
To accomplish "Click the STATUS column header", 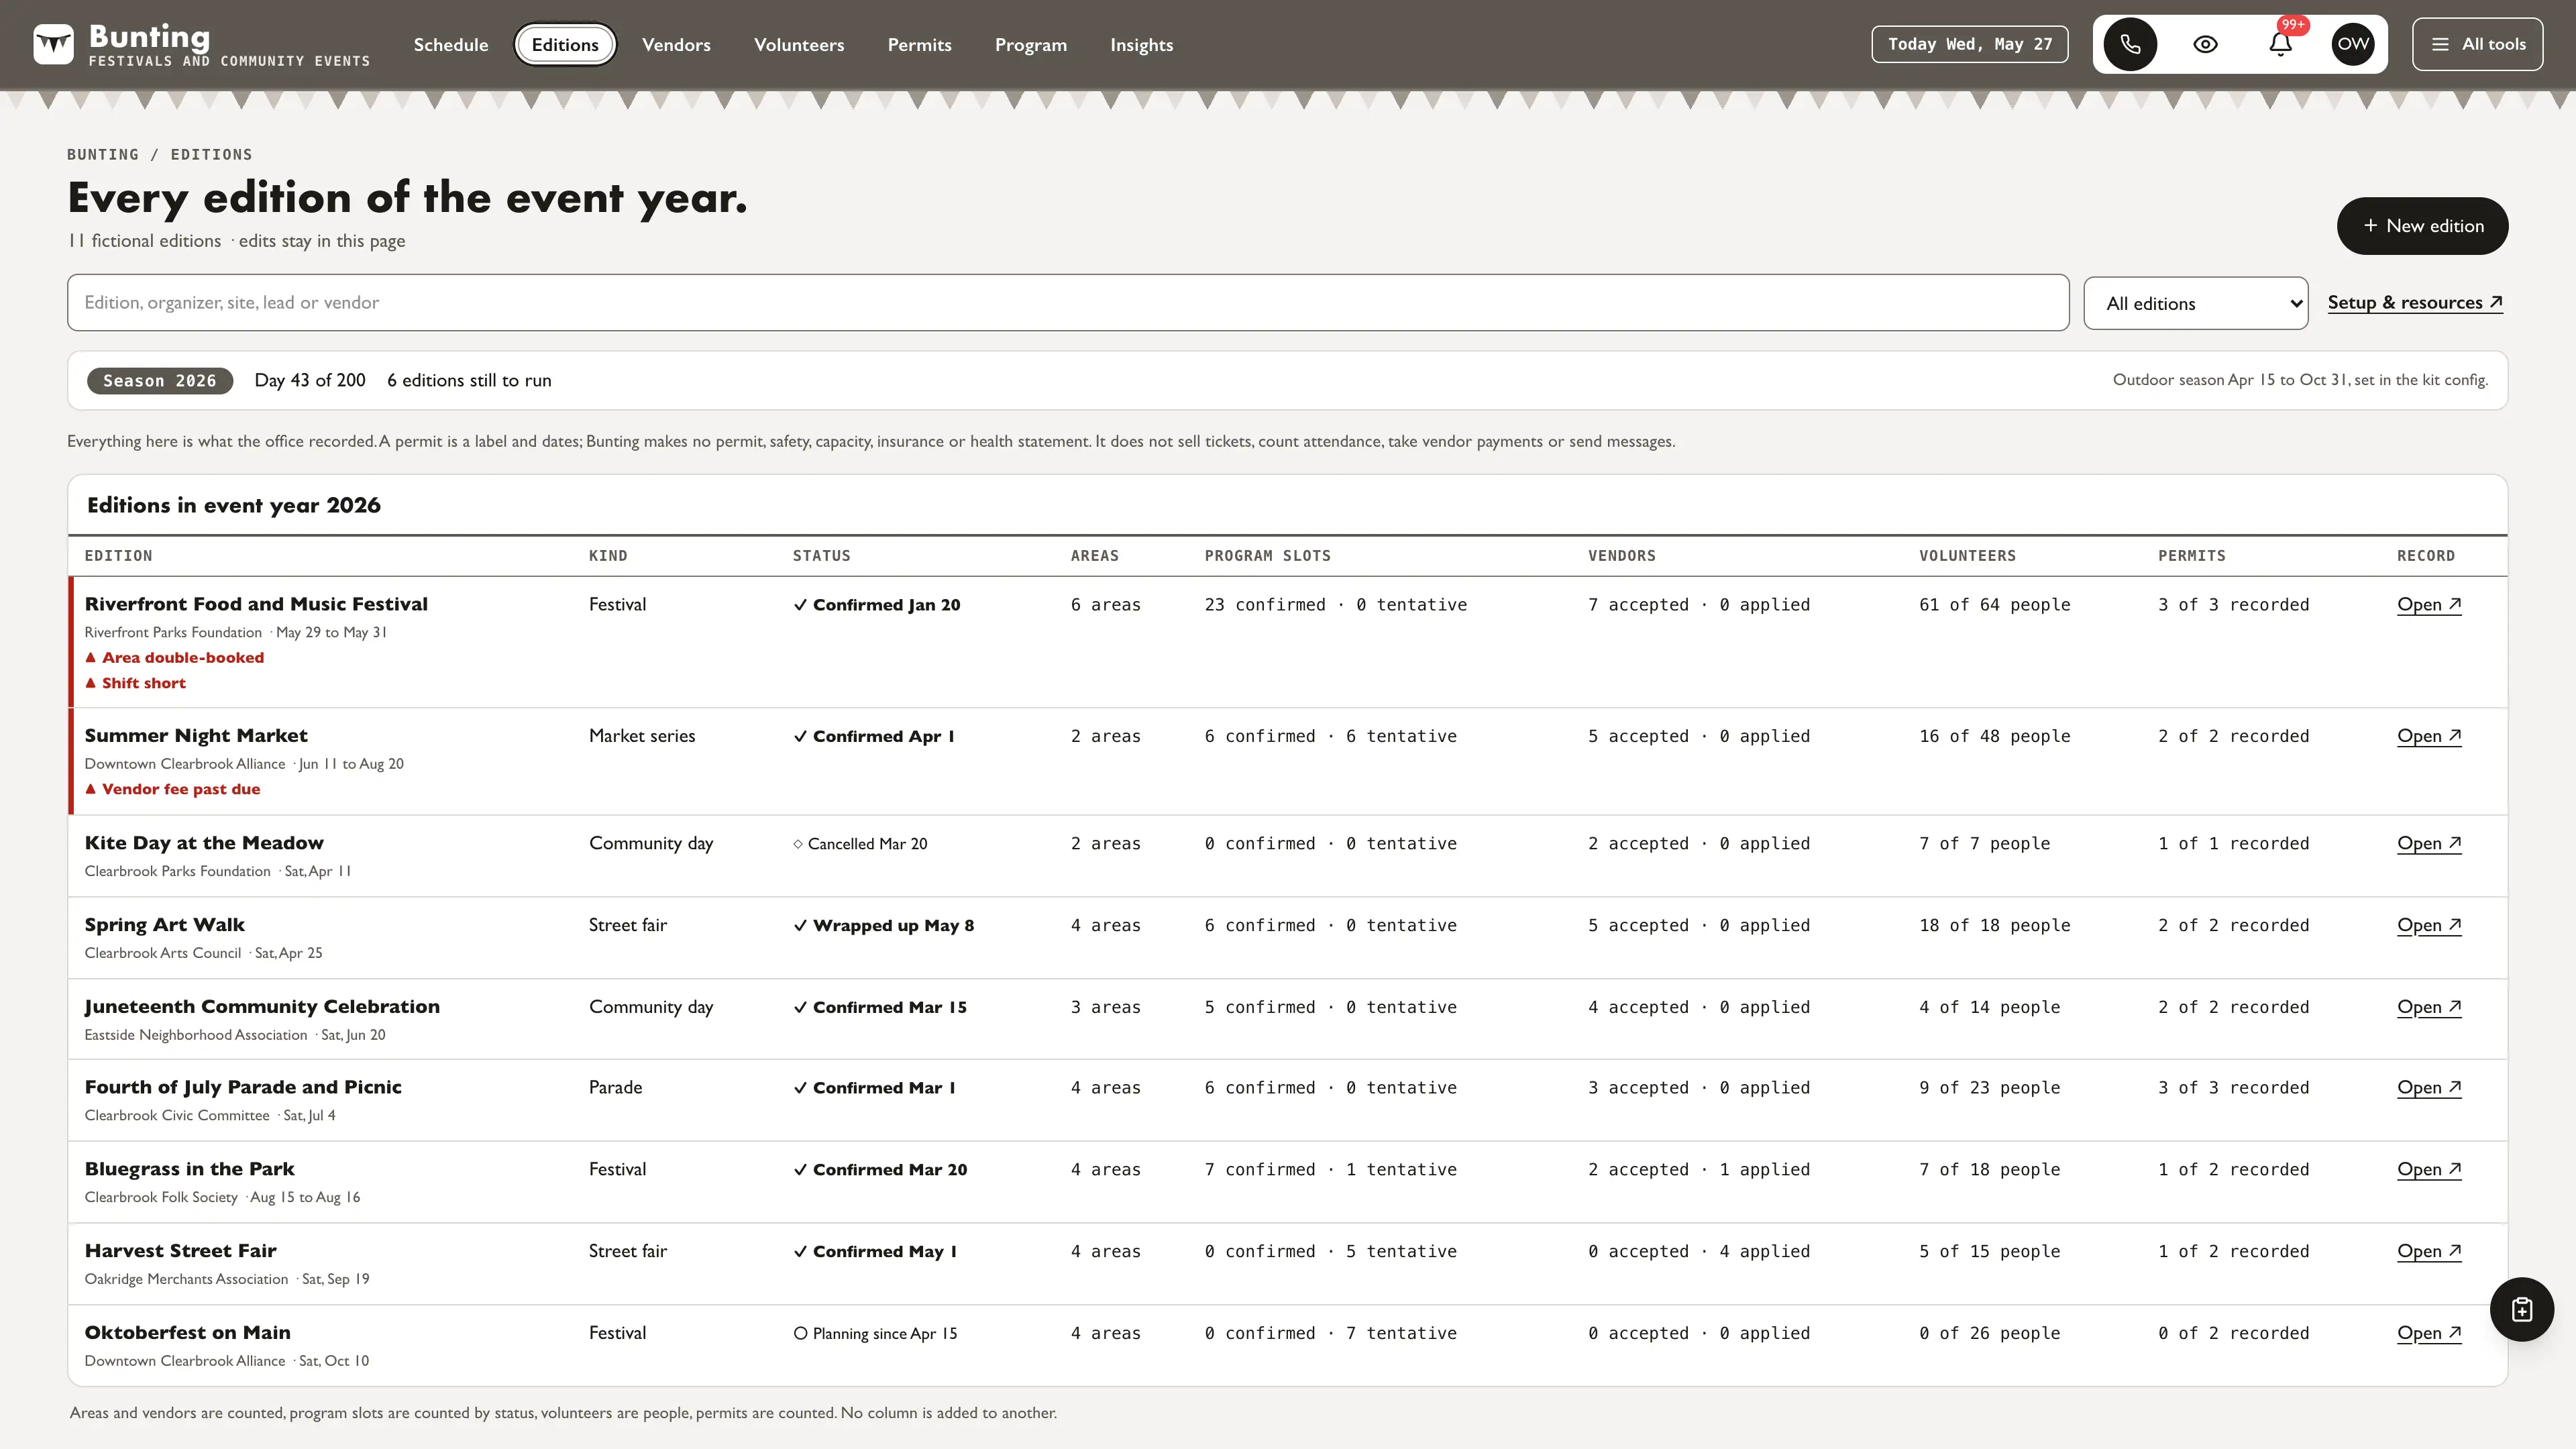I will coord(822,556).
